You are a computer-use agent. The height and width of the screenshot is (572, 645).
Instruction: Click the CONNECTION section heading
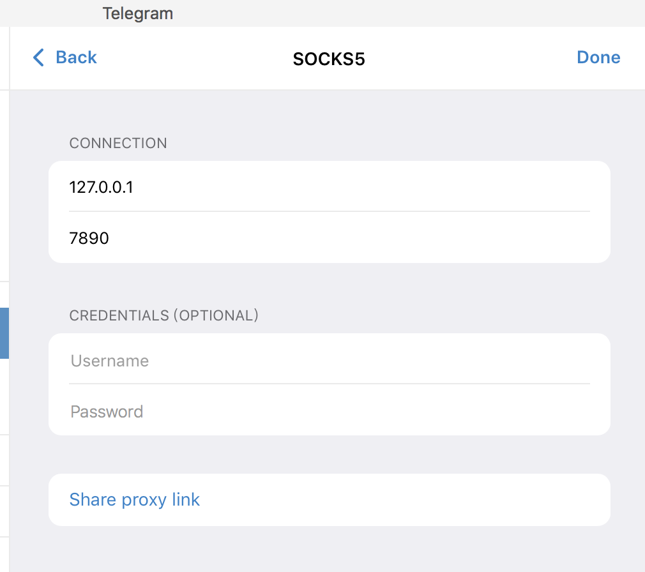click(x=118, y=143)
